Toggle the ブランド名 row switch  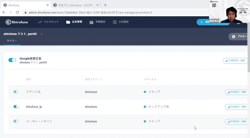point(16,92)
